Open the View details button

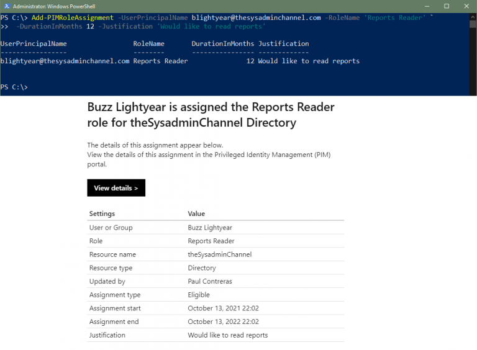[116, 188]
